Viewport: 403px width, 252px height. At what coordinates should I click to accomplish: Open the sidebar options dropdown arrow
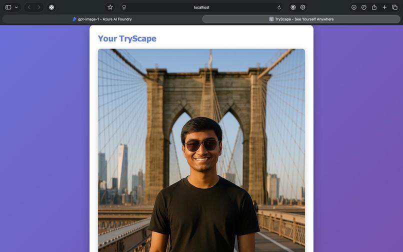[x=16, y=7]
